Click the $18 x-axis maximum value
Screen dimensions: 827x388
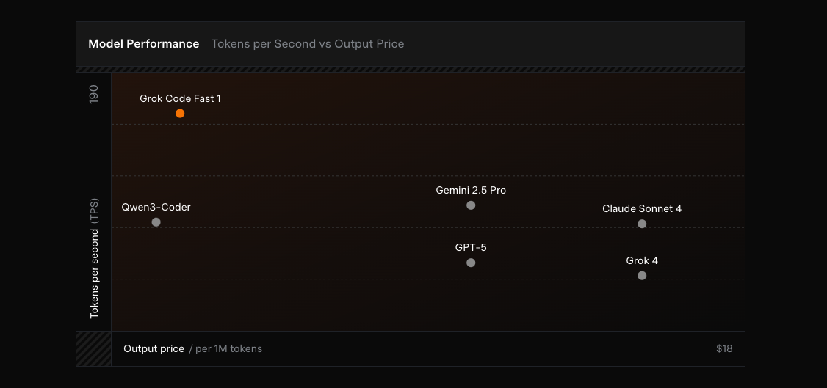click(x=724, y=348)
